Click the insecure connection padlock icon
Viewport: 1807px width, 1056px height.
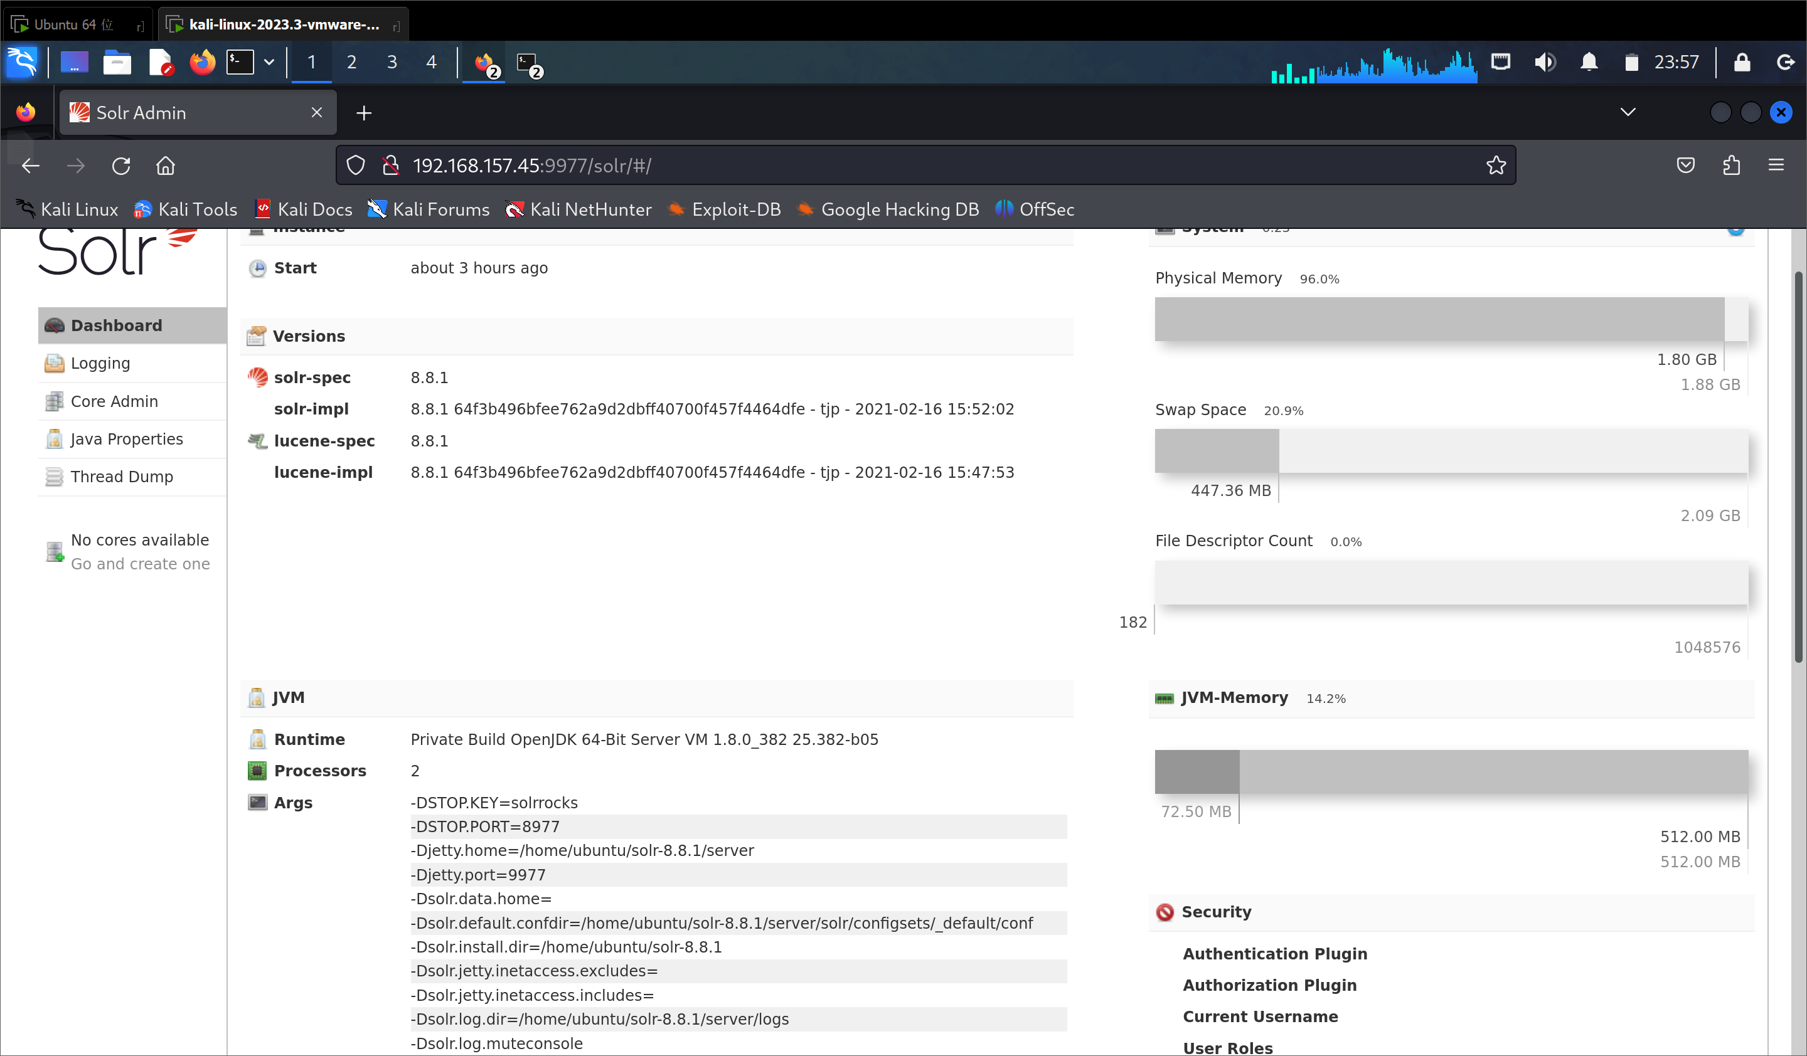pyautogui.click(x=391, y=166)
